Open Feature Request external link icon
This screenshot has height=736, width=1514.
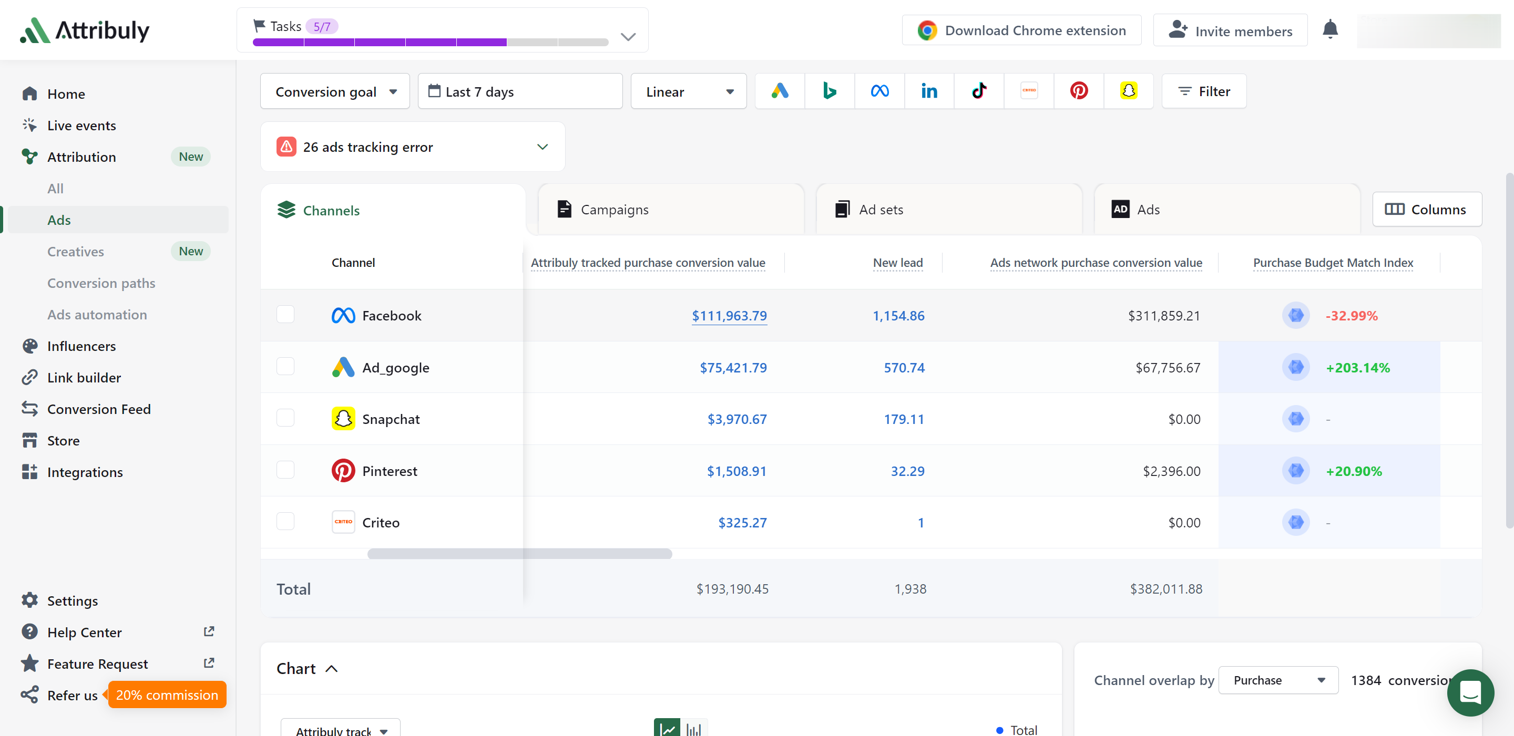[209, 663]
